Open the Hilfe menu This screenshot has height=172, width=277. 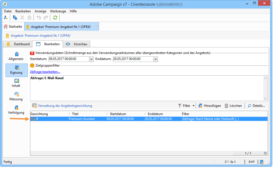coord(73,11)
